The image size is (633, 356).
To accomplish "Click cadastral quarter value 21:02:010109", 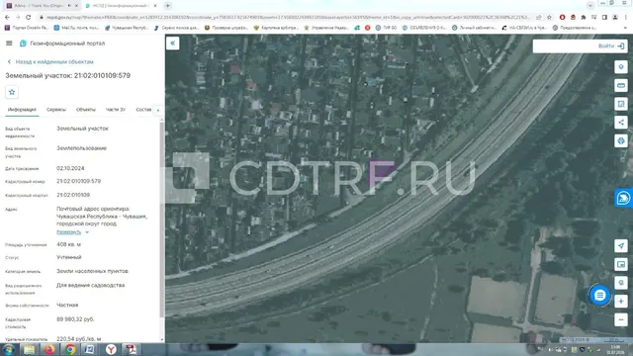I will pyautogui.click(x=73, y=195).
